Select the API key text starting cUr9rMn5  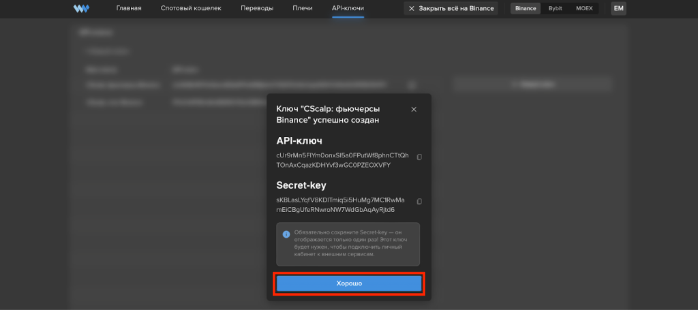point(342,160)
